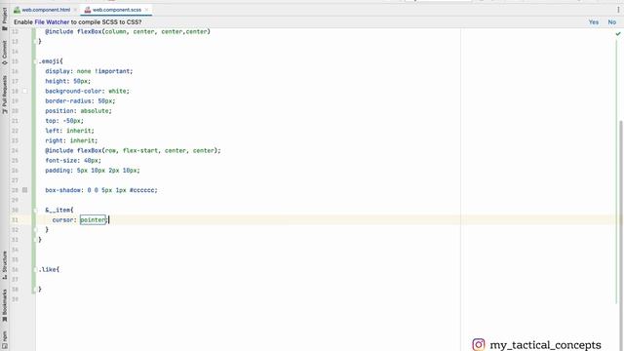Click on '.like{' selector text
The image size is (624, 351).
49,270
